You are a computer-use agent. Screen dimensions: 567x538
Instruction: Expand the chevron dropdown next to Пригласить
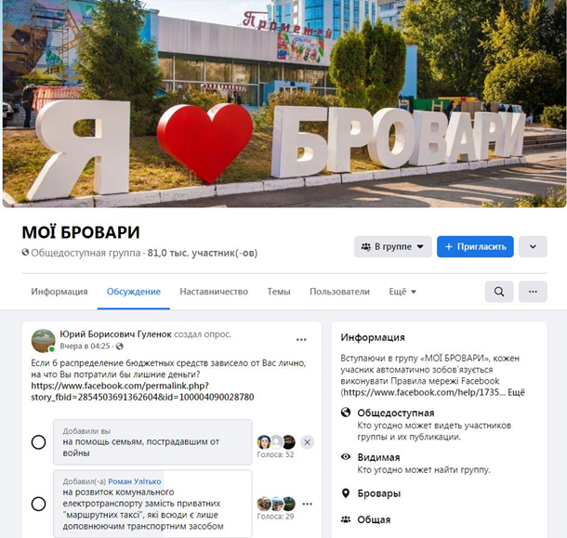[x=533, y=246]
